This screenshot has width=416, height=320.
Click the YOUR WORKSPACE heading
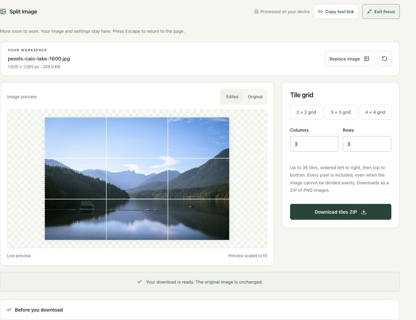(x=27, y=50)
